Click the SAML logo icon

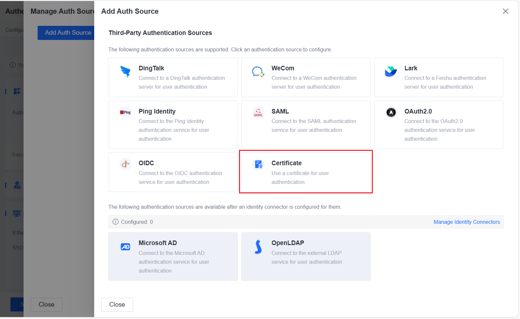[258, 112]
